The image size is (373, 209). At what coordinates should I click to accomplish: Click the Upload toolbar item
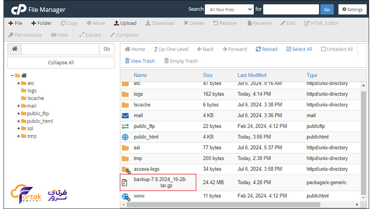pyautogui.click(x=125, y=23)
